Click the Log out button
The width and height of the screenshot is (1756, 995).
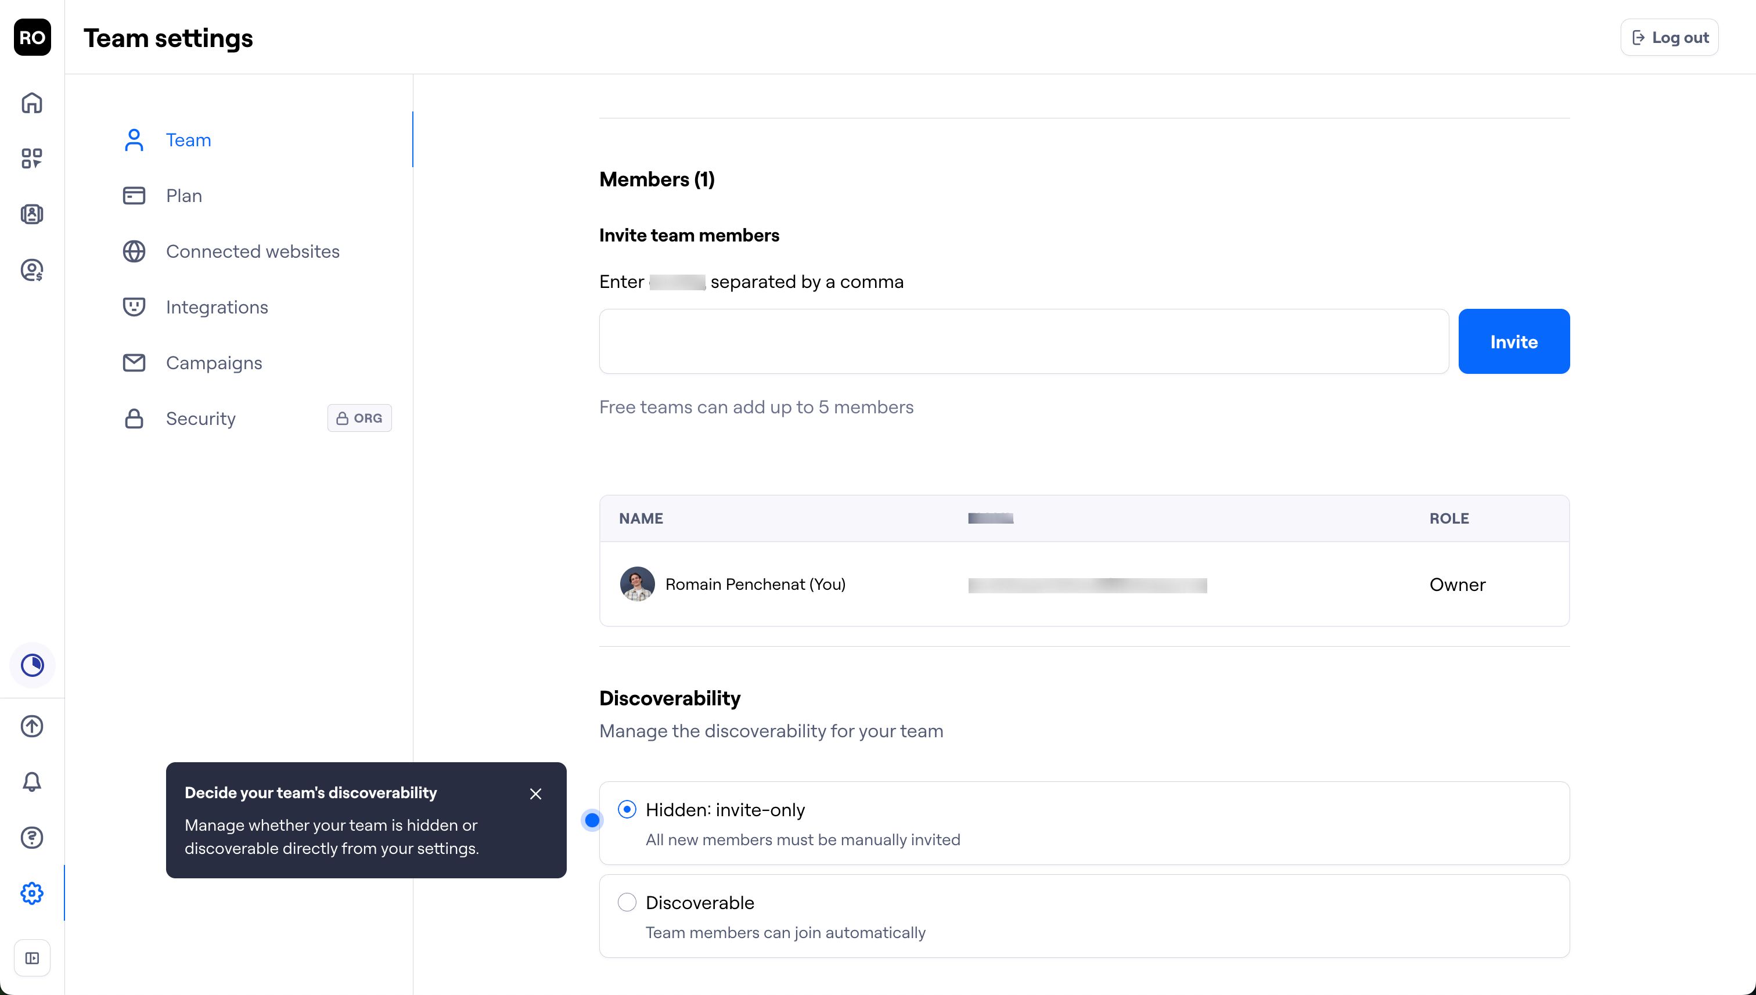point(1669,38)
